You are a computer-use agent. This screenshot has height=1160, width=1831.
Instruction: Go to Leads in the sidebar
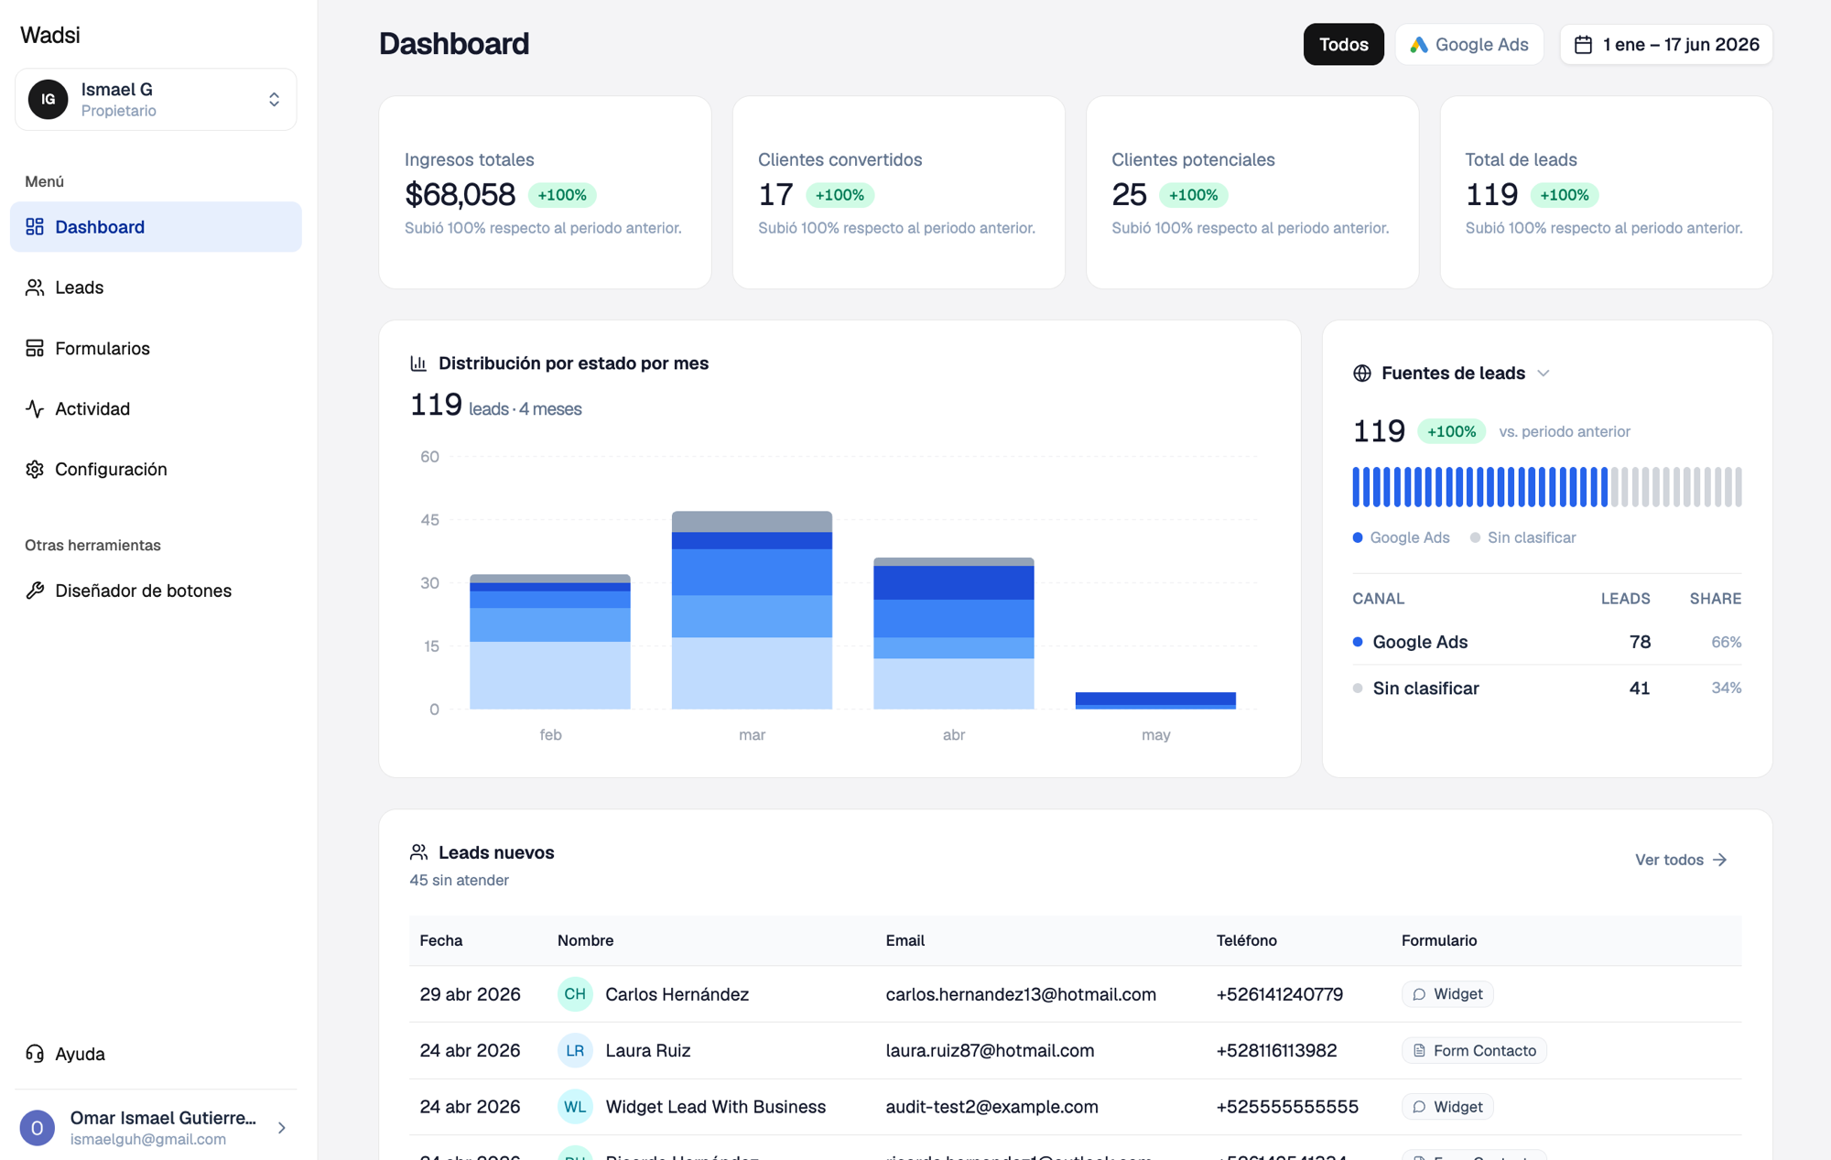[x=156, y=287]
